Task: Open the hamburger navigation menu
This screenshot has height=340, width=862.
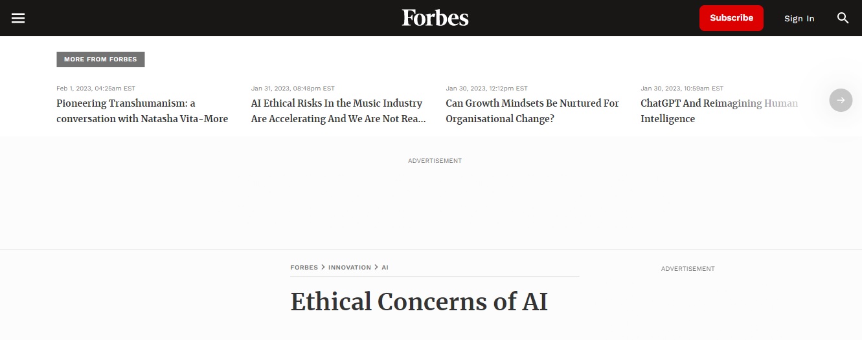Action: pos(18,18)
